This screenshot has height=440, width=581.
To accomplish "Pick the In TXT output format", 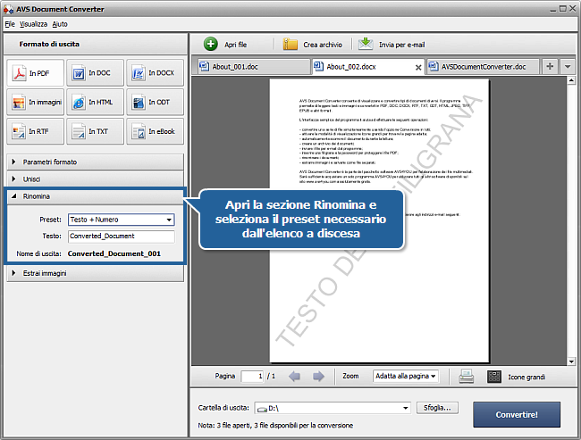I will coord(95,131).
